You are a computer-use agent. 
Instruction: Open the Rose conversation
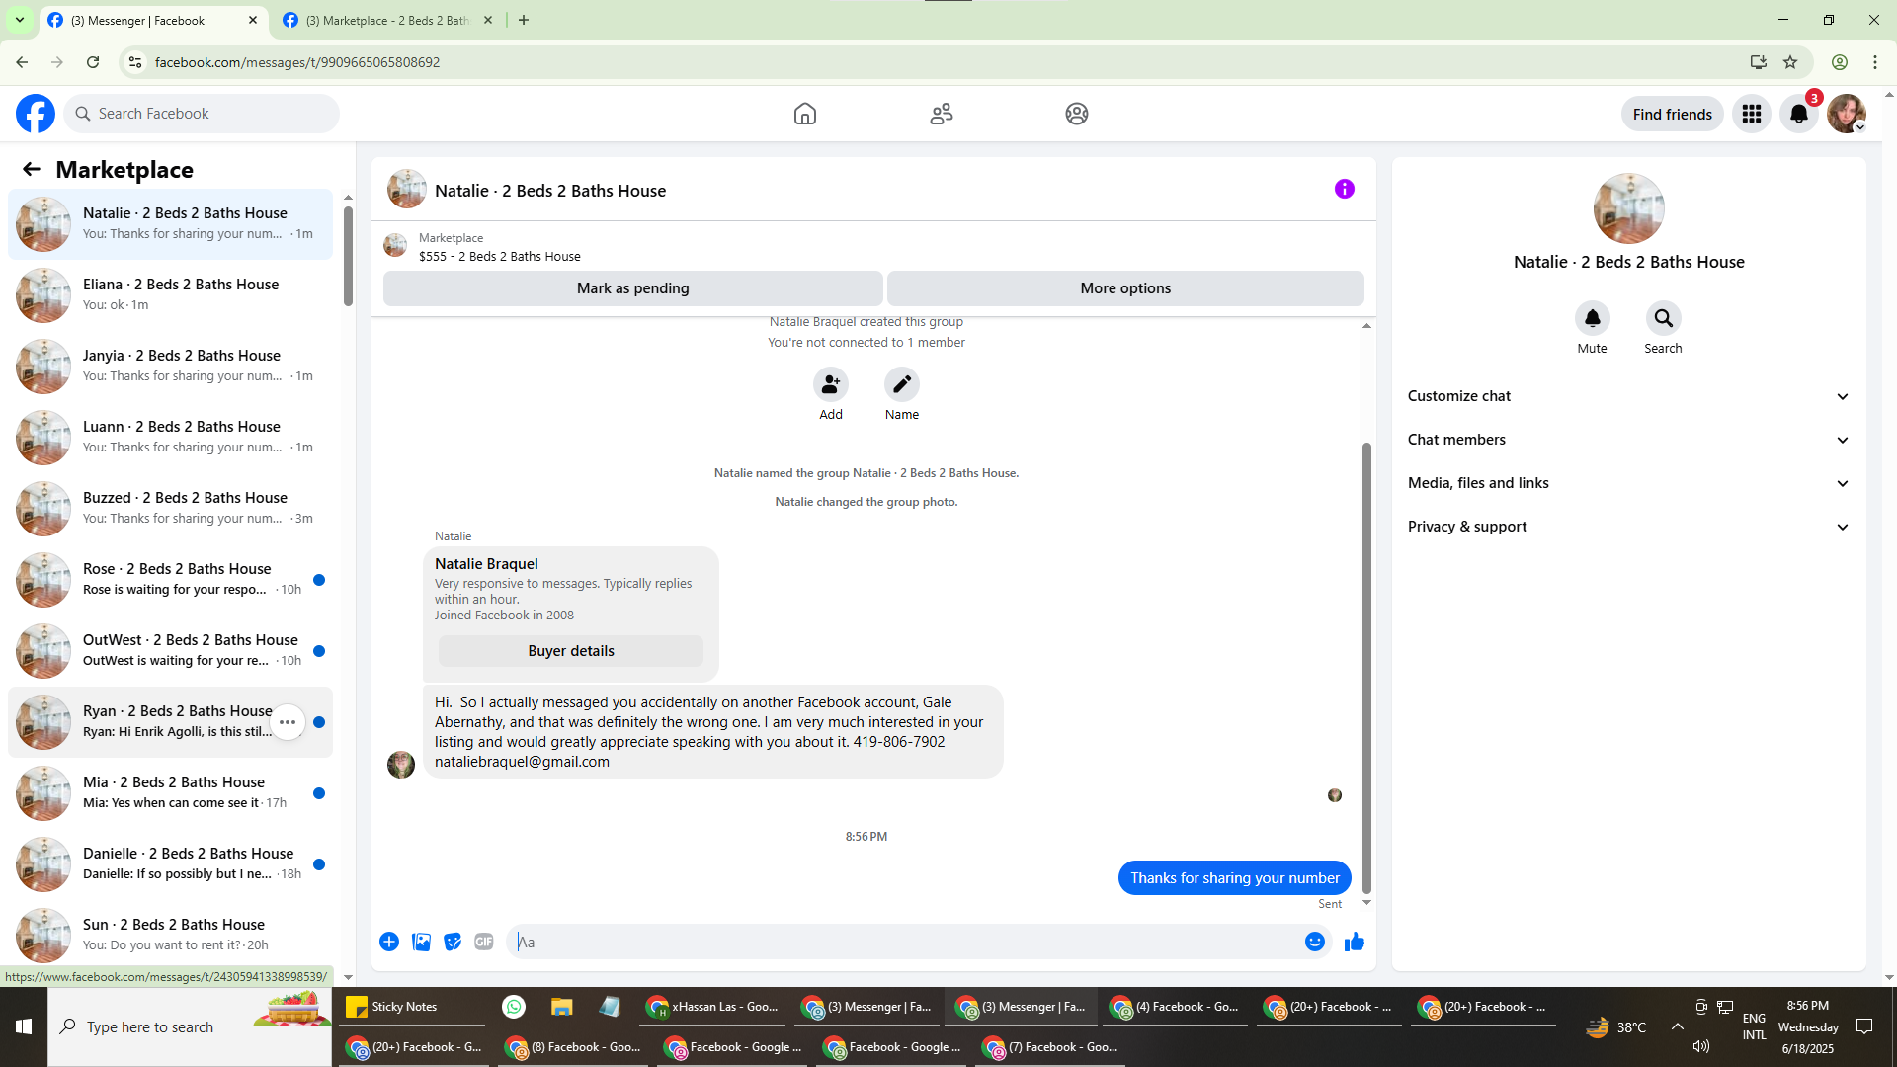(170, 580)
